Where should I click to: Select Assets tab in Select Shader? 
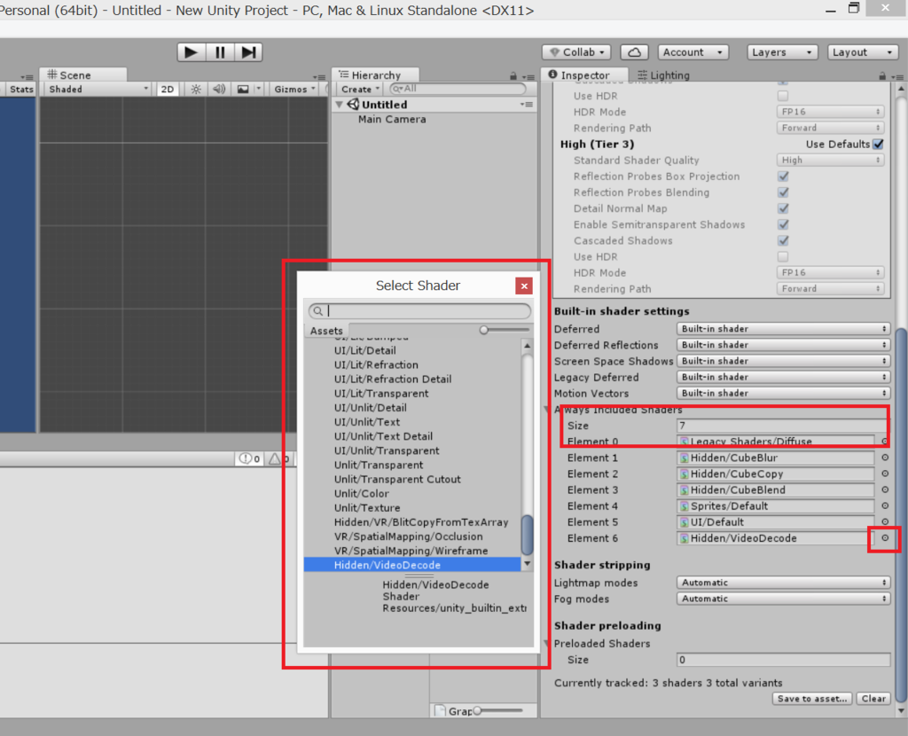(326, 331)
